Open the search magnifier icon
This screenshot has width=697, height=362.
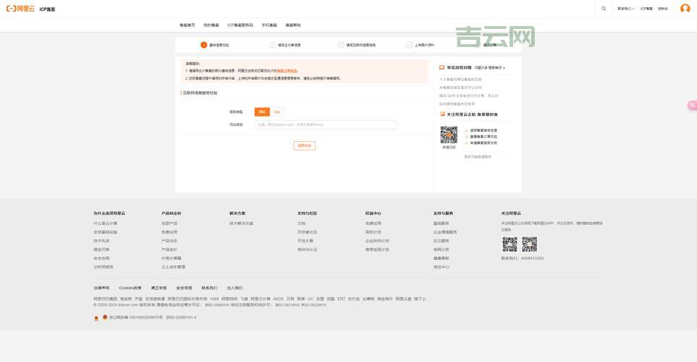tap(604, 9)
